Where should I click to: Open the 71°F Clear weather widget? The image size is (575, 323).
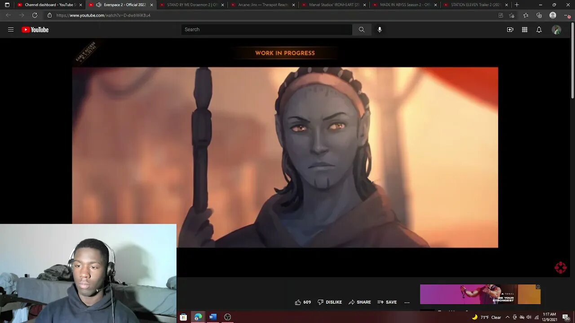tap(486, 317)
